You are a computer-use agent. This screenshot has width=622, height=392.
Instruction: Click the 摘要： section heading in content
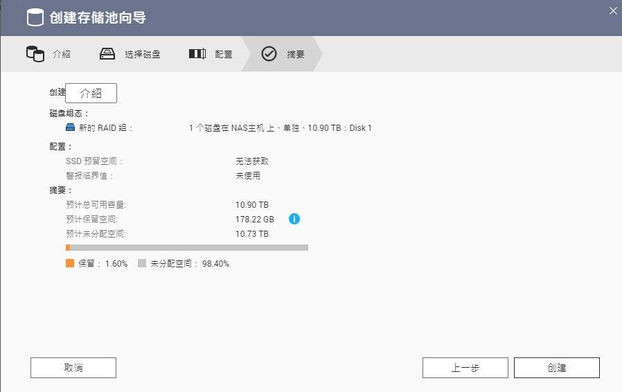pos(61,190)
